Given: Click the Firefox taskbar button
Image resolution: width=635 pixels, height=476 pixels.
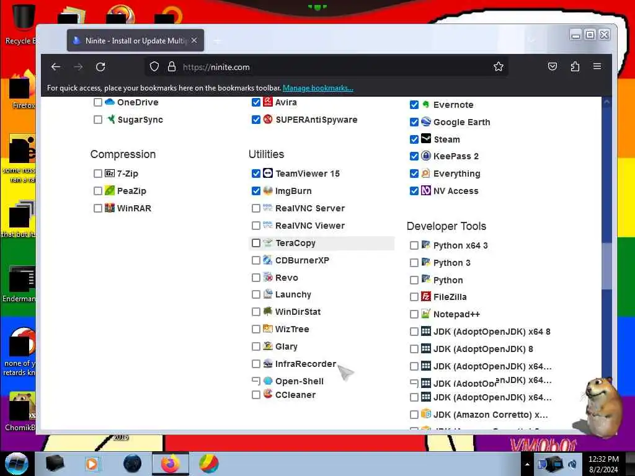Looking at the screenshot, I should pyautogui.click(x=171, y=464).
